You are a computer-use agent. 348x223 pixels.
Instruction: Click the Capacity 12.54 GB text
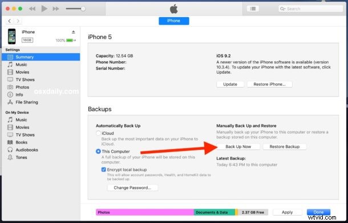(114, 56)
